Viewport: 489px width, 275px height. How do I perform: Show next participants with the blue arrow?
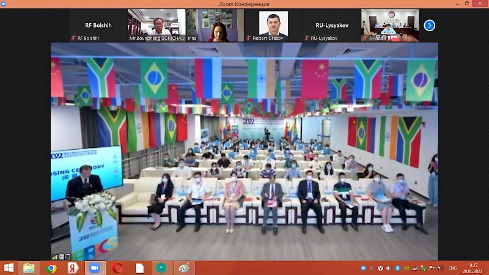click(429, 25)
